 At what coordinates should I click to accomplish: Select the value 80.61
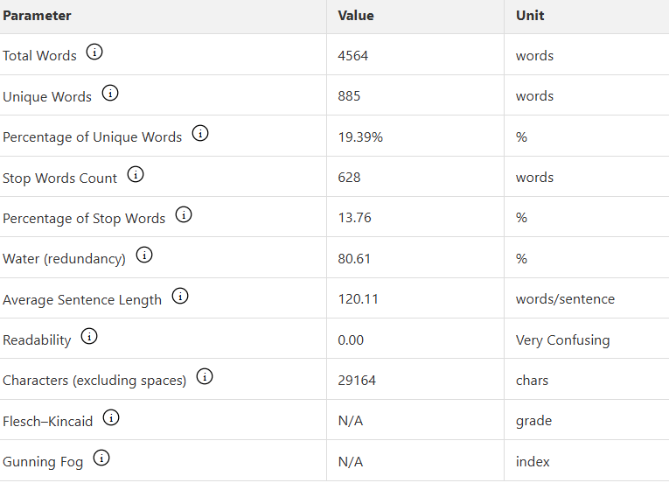click(354, 259)
